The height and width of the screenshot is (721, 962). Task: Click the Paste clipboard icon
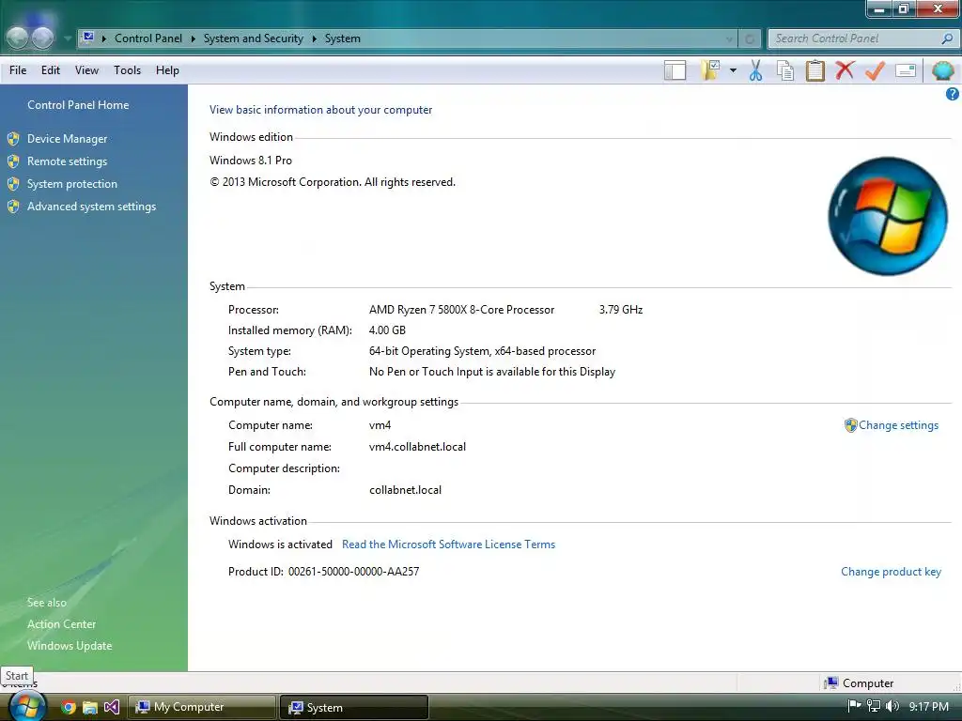(815, 70)
